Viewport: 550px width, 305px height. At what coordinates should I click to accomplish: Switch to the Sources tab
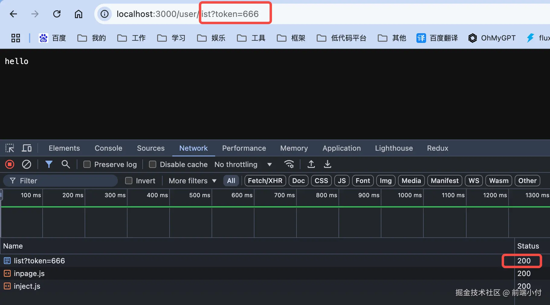(x=151, y=148)
